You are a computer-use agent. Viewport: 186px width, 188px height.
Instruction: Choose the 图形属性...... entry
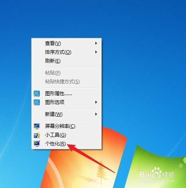click(67, 94)
